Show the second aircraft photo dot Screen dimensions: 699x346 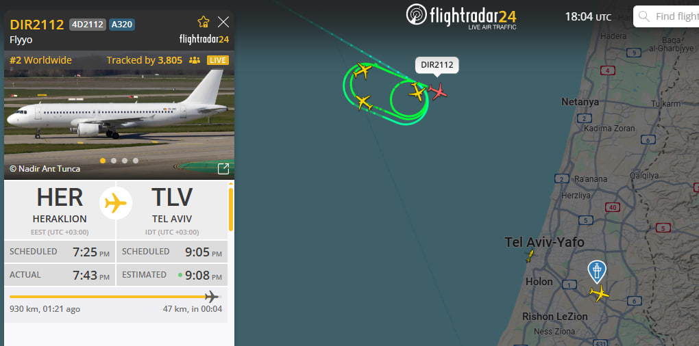point(114,161)
